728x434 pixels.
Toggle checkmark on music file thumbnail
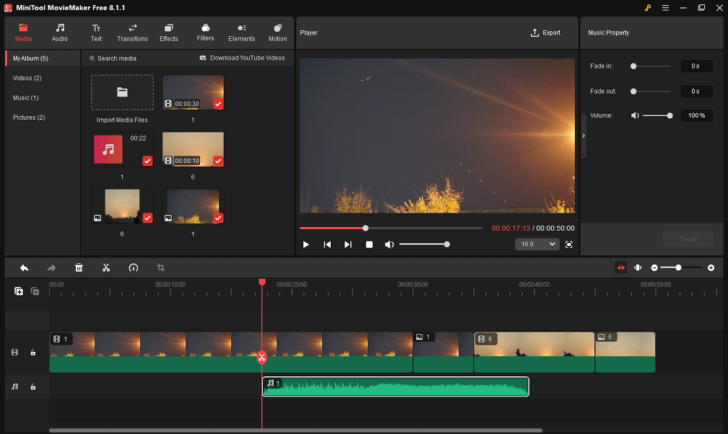coord(147,161)
